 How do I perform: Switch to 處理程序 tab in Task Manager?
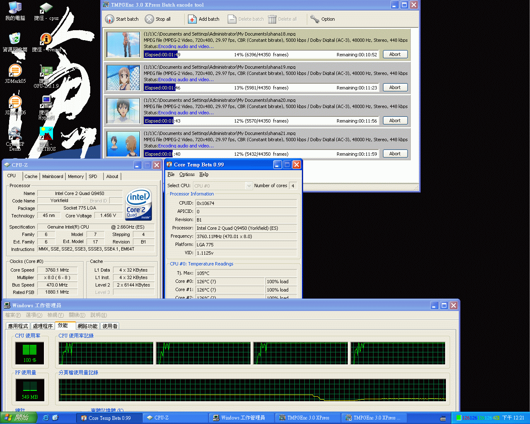43,326
